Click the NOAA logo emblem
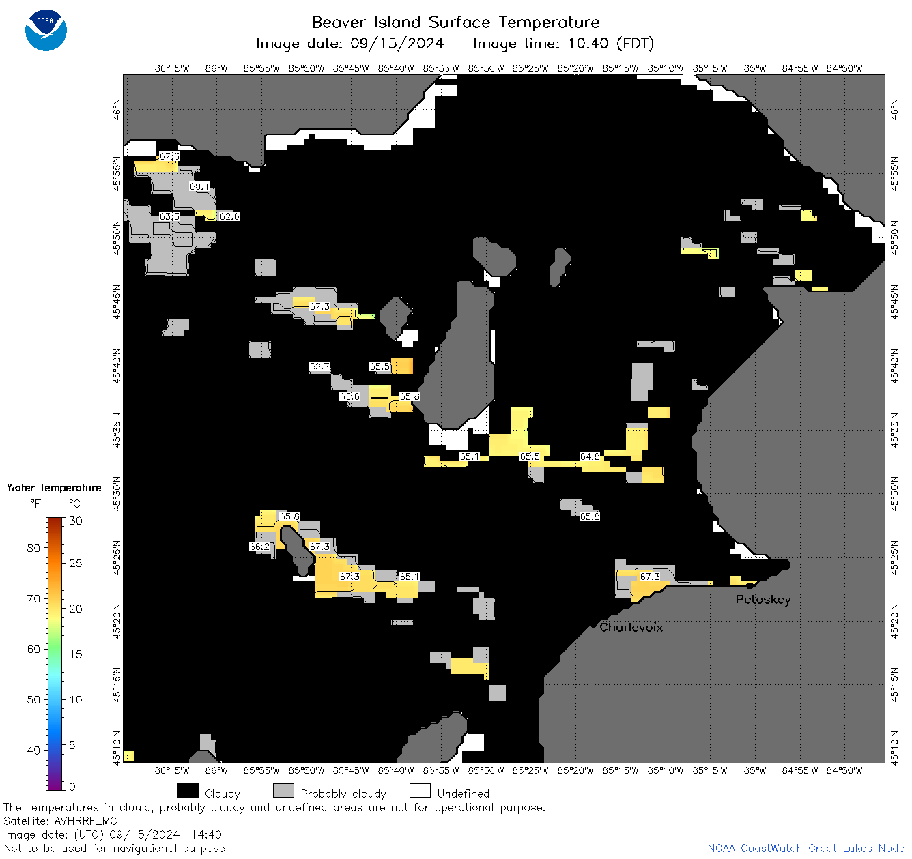Viewport: 912px width, 859px height. pos(46,30)
